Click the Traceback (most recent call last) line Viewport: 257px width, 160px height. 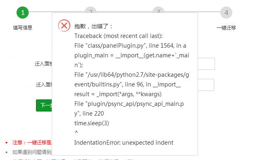click(x=118, y=36)
